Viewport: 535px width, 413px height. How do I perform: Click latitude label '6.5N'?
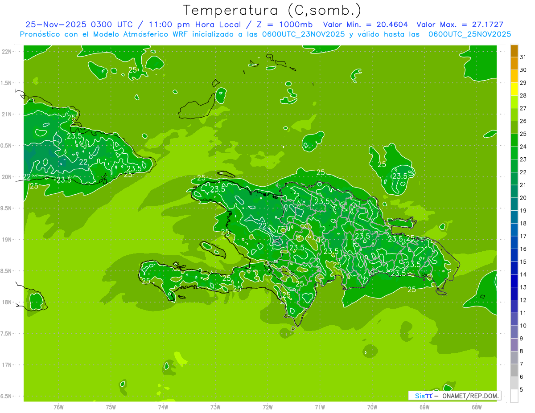(x=7, y=397)
